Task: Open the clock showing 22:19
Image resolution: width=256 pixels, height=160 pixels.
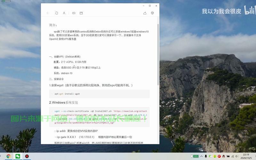Action: pos(246,156)
